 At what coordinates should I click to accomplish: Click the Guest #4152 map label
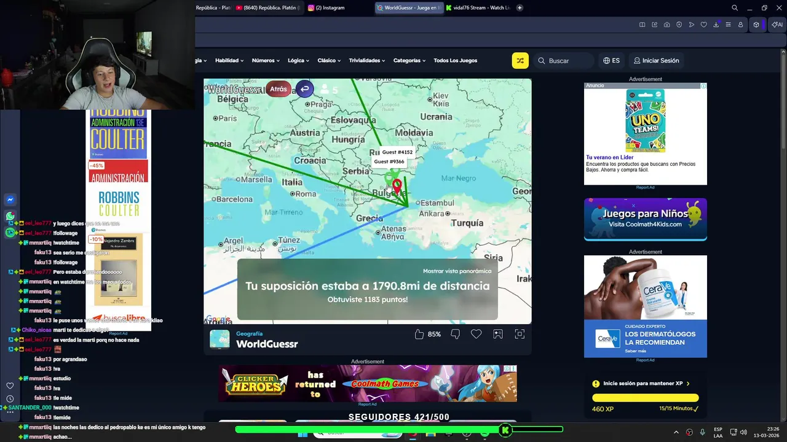(x=397, y=152)
